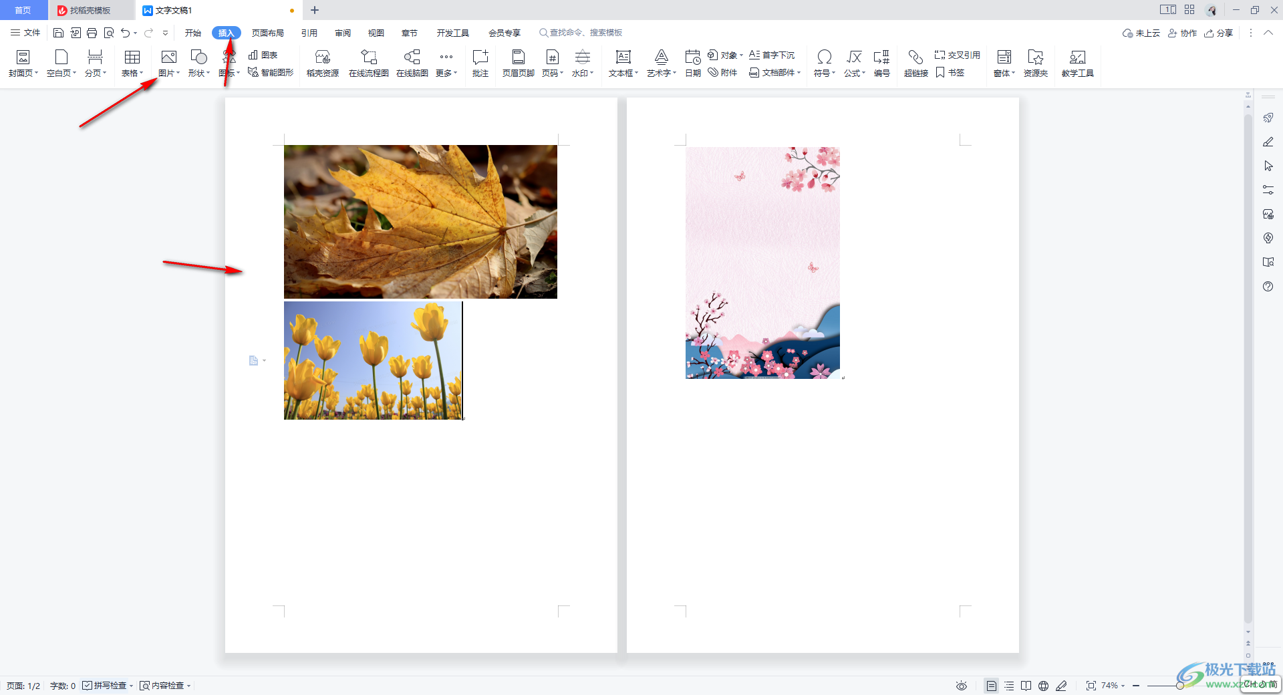Insert a Chart (图表)
Viewport: 1283px width, 695px height.
[x=263, y=55]
